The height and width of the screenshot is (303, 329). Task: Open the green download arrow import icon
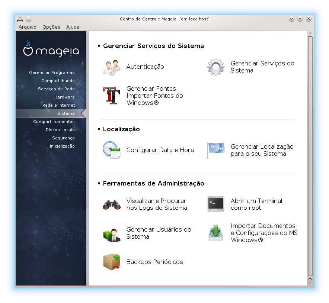(216, 233)
